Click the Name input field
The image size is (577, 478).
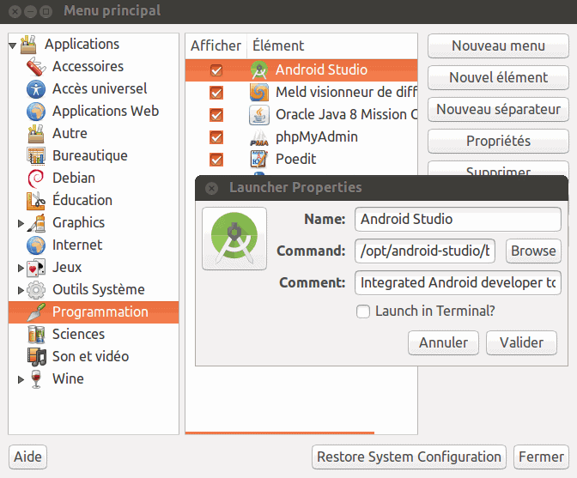458,220
